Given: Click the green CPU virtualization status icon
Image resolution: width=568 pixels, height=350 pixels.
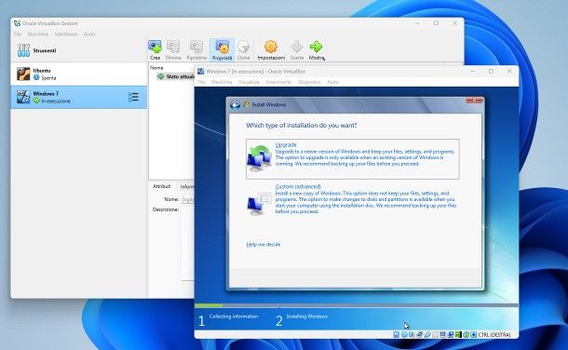Looking at the screenshot, I should [458, 335].
